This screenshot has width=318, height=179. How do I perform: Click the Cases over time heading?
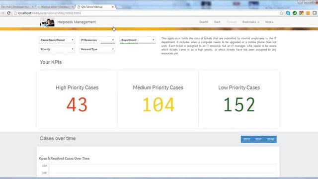tap(58, 138)
